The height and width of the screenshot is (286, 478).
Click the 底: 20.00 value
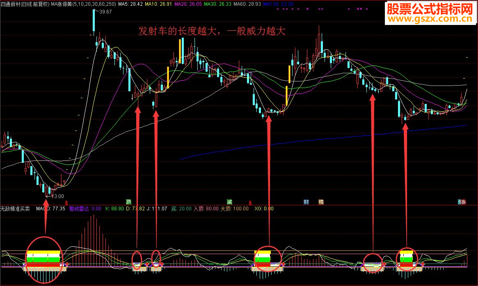click(181, 209)
